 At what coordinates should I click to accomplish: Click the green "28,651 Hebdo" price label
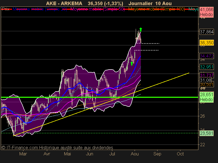[207, 97]
